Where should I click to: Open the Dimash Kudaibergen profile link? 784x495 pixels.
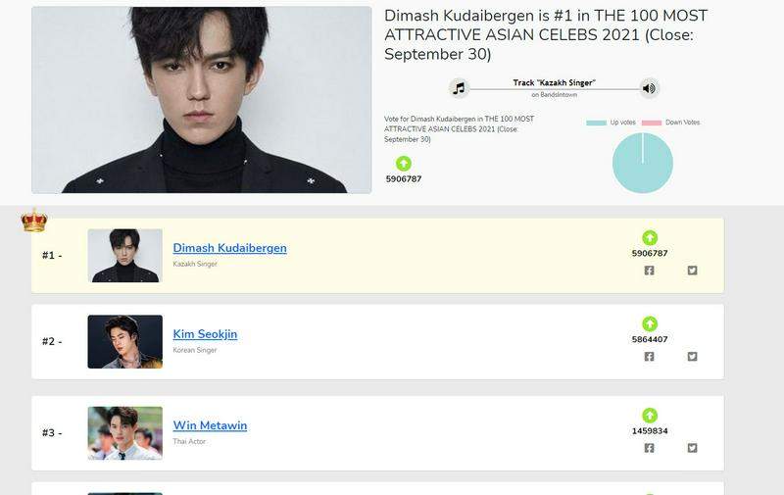point(230,248)
